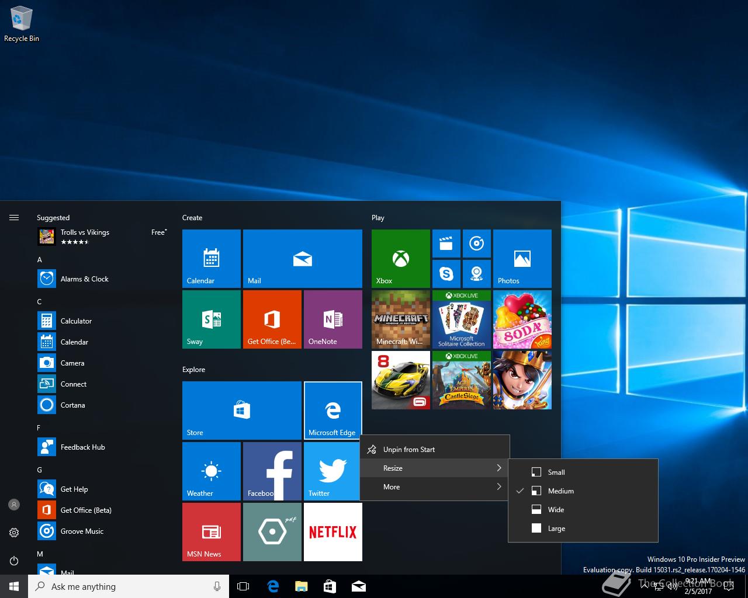Click the Cortana microphone icon
This screenshot has height=598, width=748.
tap(217, 586)
